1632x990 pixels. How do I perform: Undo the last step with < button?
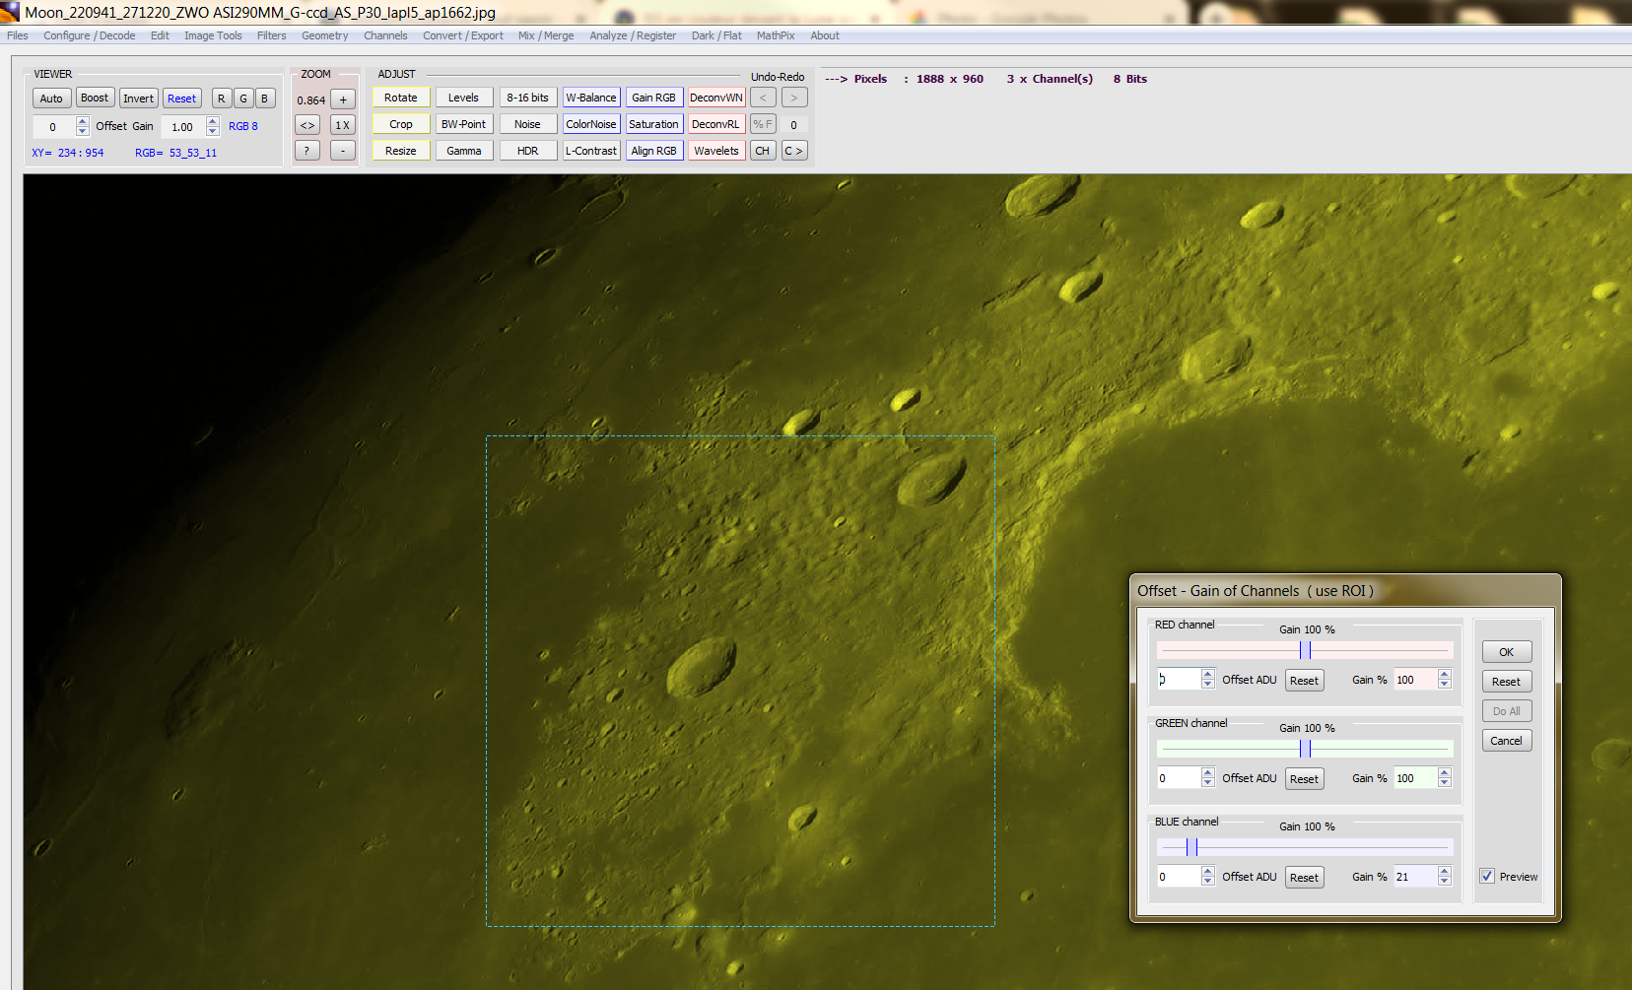coord(763,98)
